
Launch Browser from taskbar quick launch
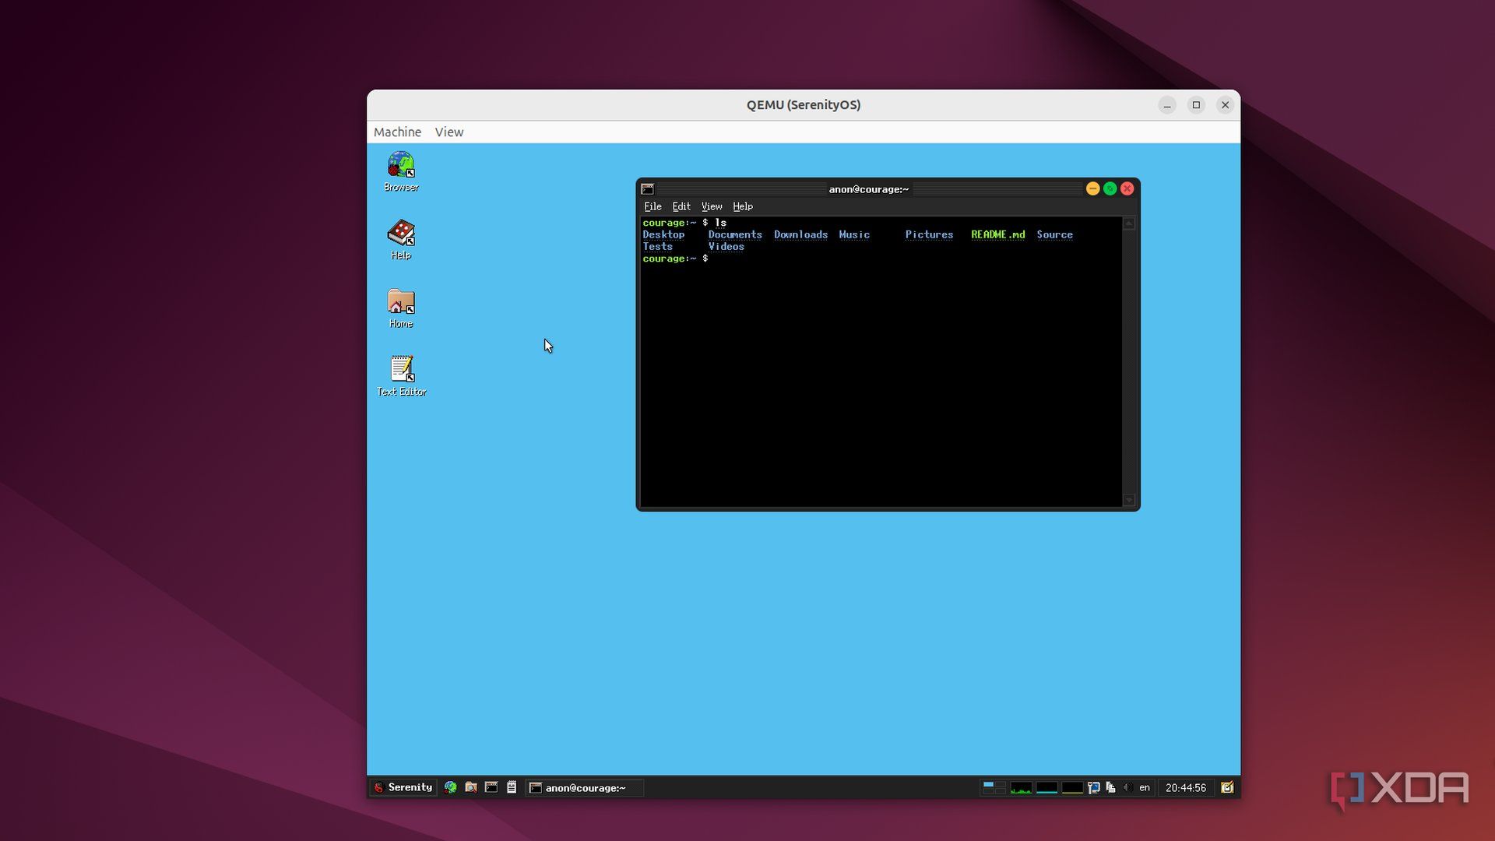(x=450, y=787)
